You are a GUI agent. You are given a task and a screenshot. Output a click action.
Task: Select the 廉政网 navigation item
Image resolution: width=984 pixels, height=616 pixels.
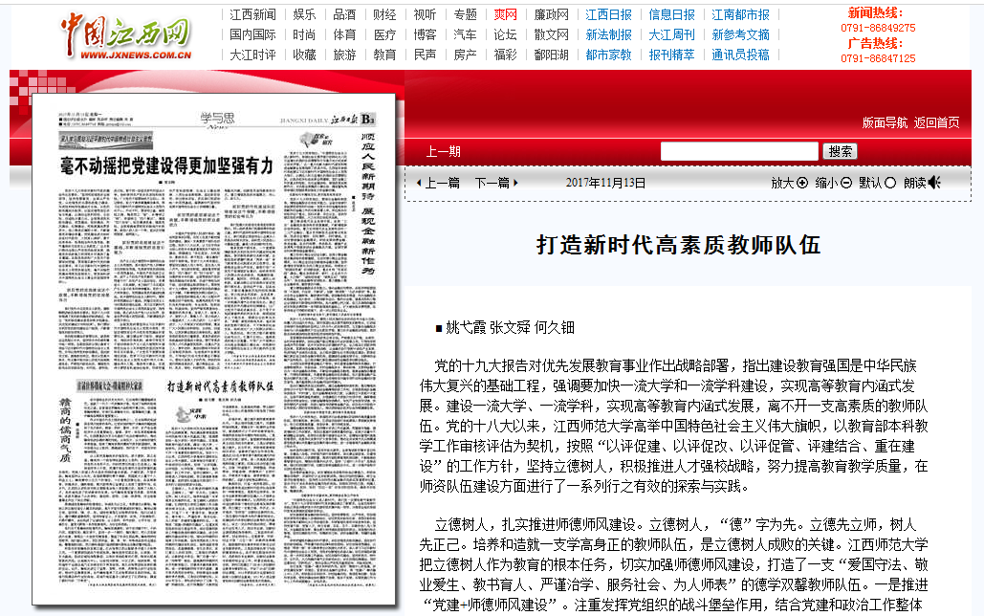pyautogui.click(x=551, y=15)
